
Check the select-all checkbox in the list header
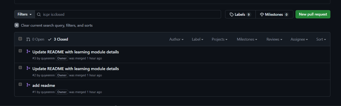(20, 39)
